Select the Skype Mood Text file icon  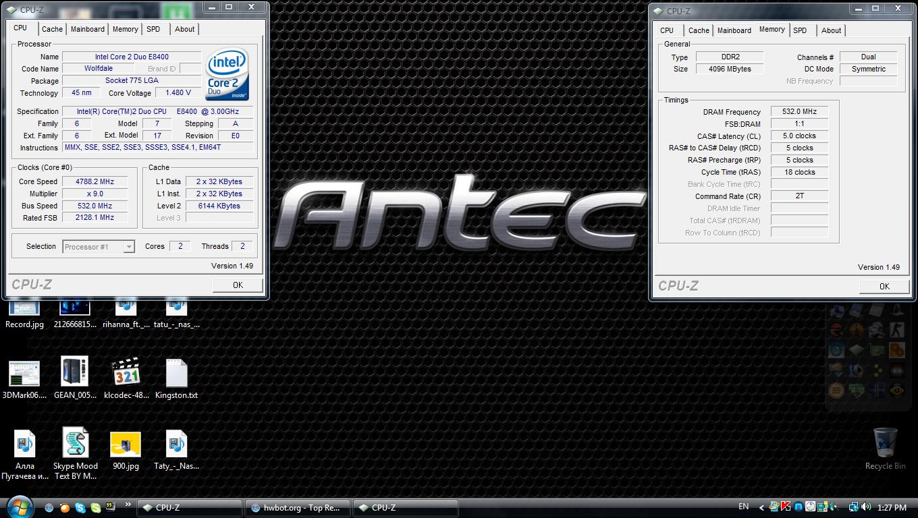(x=76, y=453)
